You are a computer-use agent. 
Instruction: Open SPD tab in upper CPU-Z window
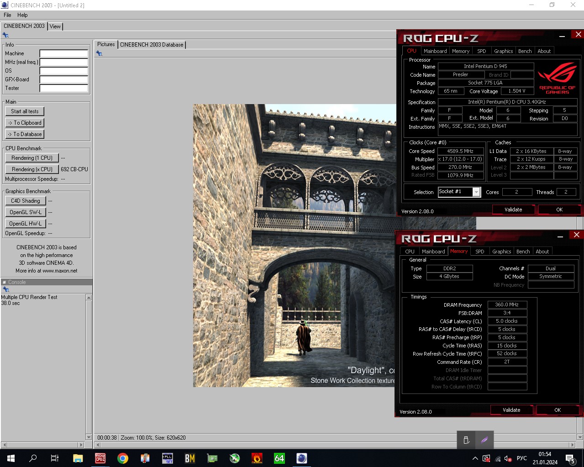[x=482, y=51]
